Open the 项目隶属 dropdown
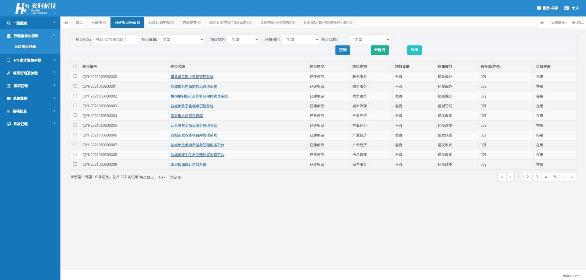The width and height of the screenshot is (586, 280). pos(182,39)
